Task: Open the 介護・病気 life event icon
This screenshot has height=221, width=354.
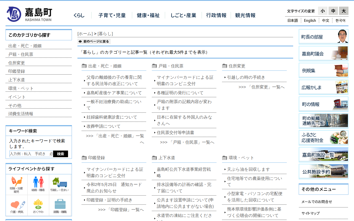Action: [16, 206]
